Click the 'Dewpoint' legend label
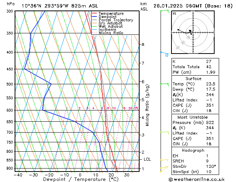 tap(107, 17)
